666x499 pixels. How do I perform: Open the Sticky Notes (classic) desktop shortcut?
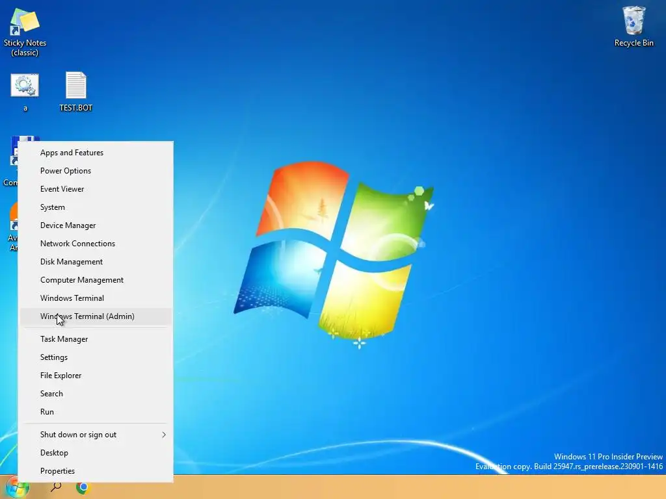[x=25, y=32]
